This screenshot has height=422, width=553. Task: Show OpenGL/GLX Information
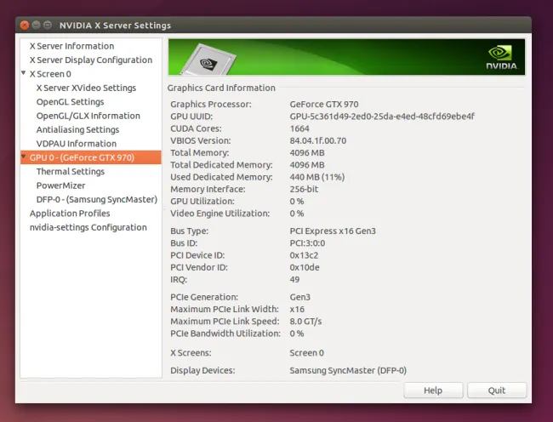88,116
